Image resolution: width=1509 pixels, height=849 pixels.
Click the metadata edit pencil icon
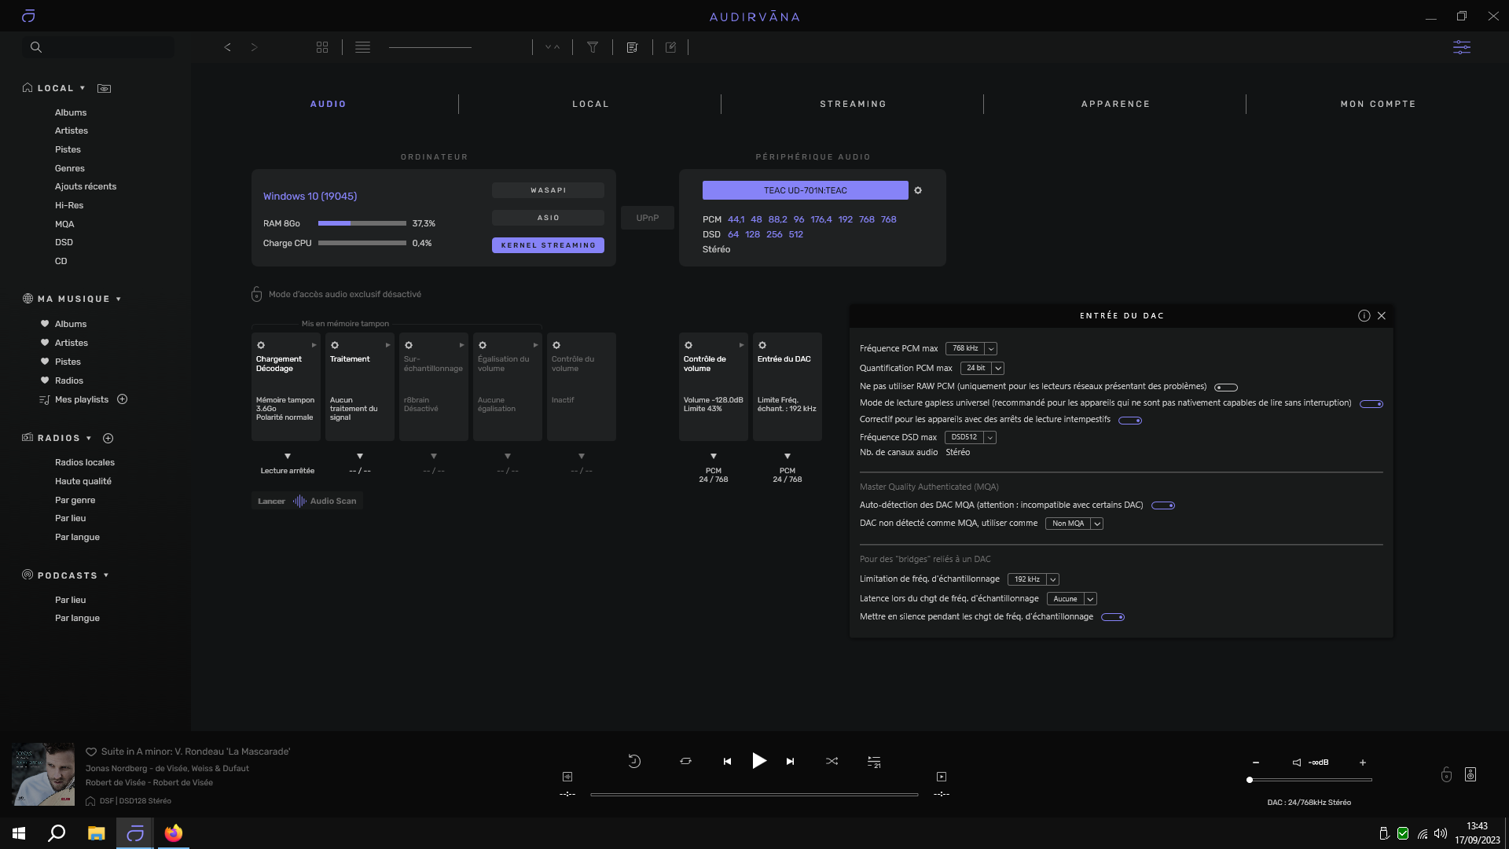pos(670,47)
